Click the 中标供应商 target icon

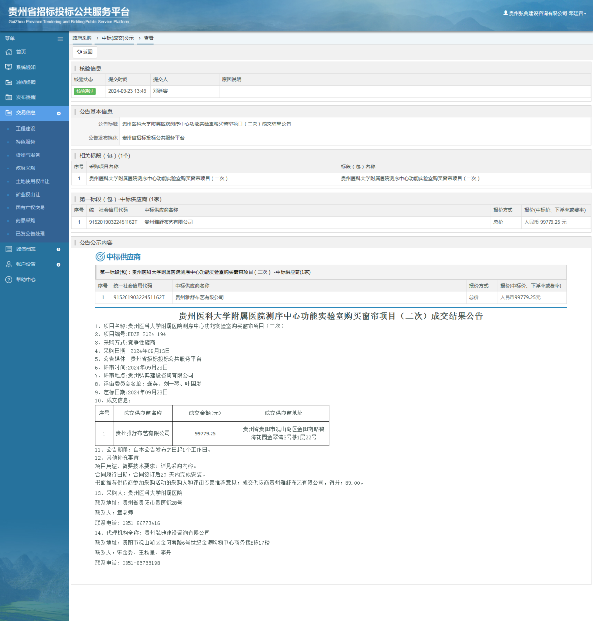click(100, 257)
